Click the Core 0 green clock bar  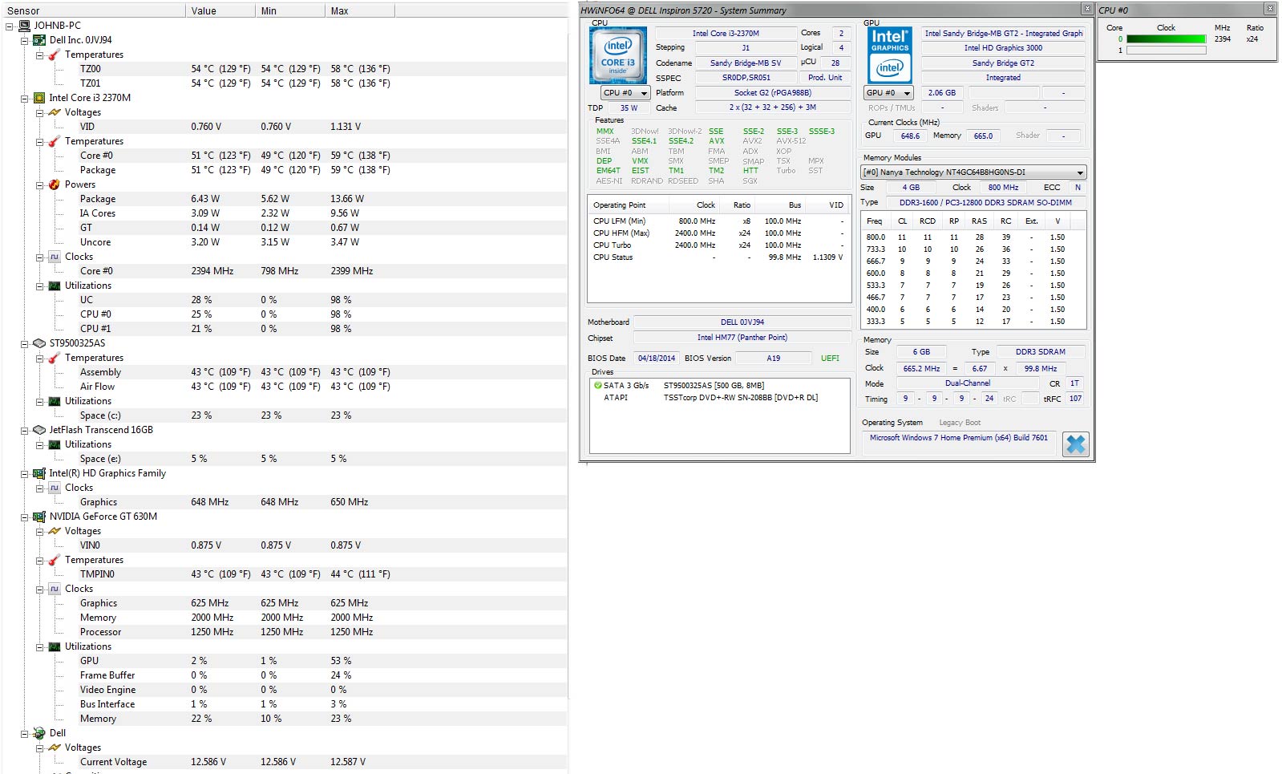point(1166,38)
